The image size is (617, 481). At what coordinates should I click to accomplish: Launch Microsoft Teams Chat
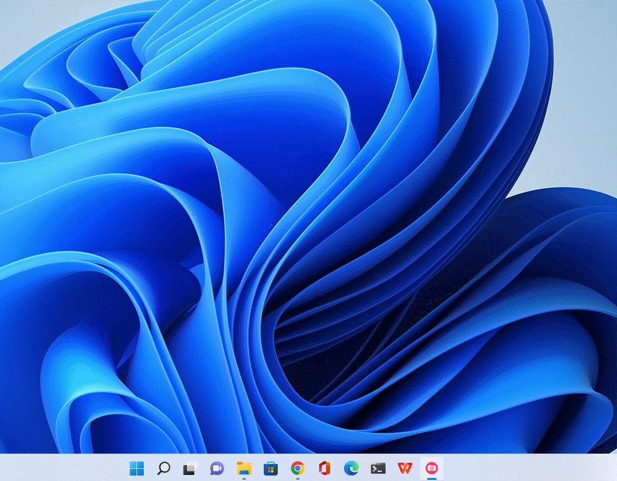[x=217, y=468]
